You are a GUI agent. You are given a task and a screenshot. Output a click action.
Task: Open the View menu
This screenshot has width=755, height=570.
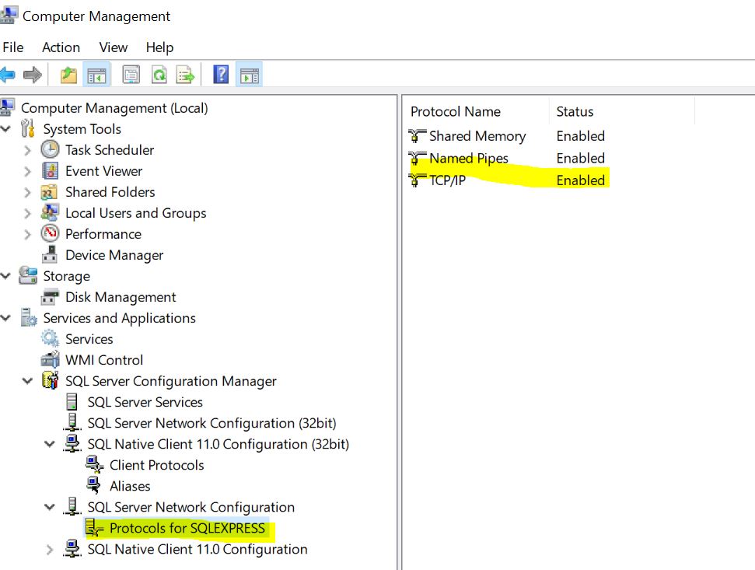click(113, 47)
